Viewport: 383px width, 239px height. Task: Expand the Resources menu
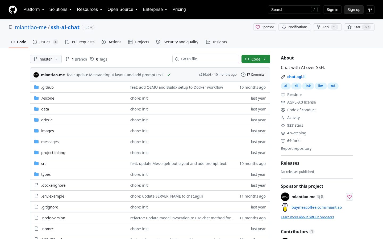89,10
